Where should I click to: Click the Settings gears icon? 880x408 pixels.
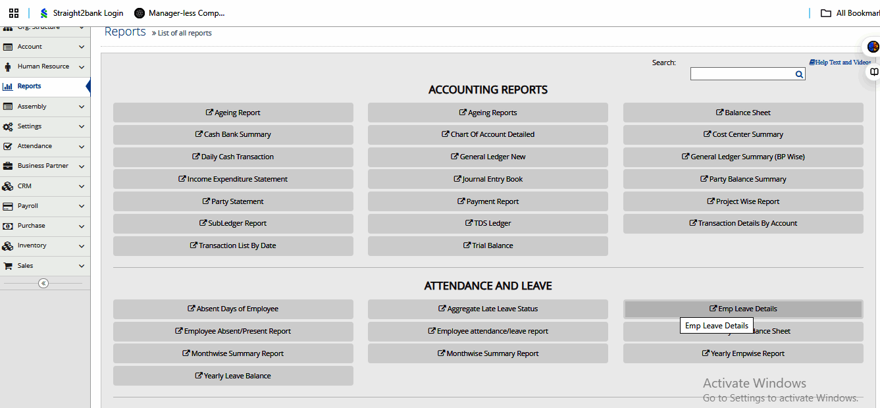pyautogui.click(x=8, y=126)
